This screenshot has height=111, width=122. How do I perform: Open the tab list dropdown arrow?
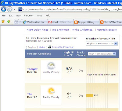pos(20,22)
